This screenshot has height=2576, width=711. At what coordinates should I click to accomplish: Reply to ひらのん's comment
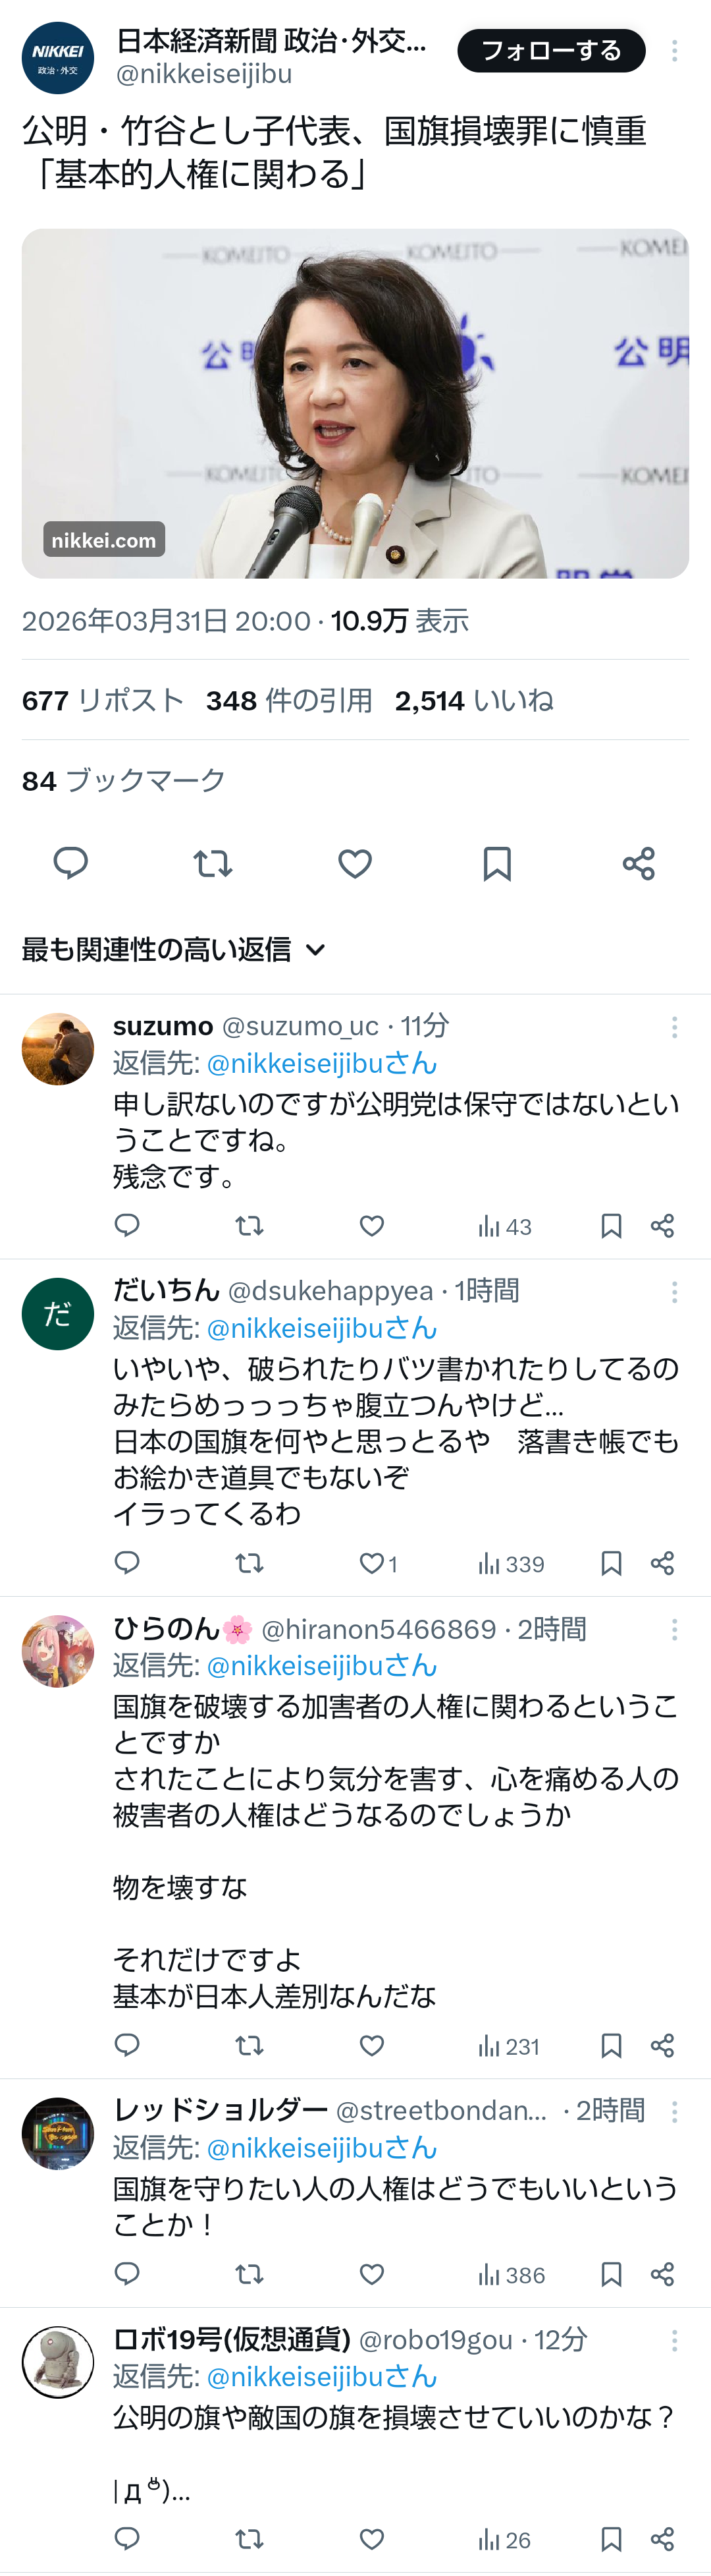[x=127, y=2046]
